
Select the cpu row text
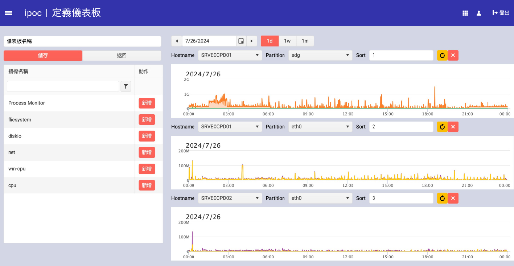12,185
